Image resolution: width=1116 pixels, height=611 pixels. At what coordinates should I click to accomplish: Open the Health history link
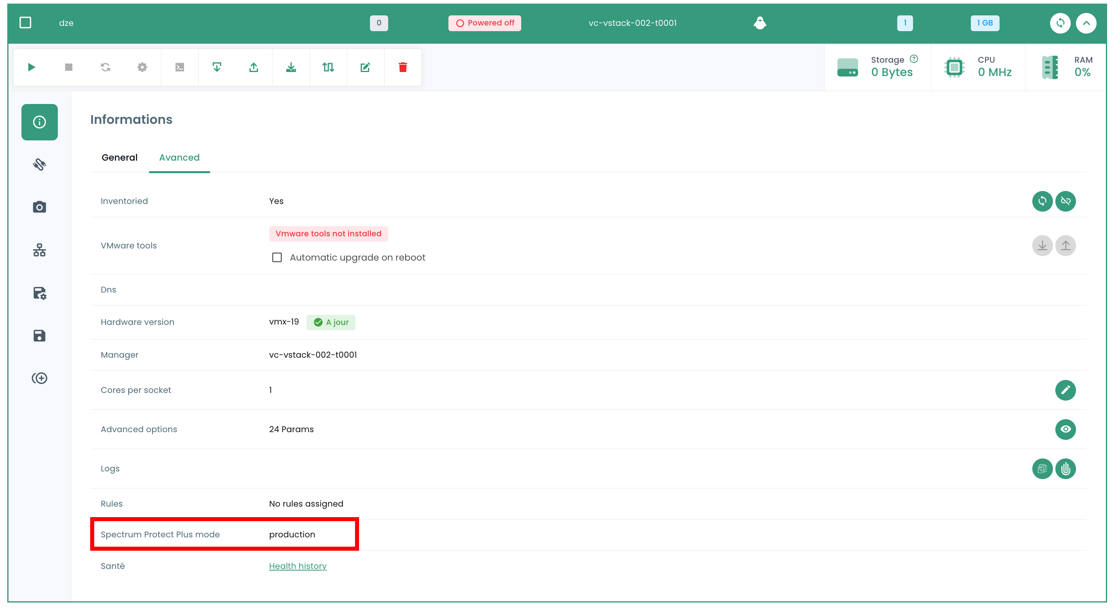tap(298, 566)
